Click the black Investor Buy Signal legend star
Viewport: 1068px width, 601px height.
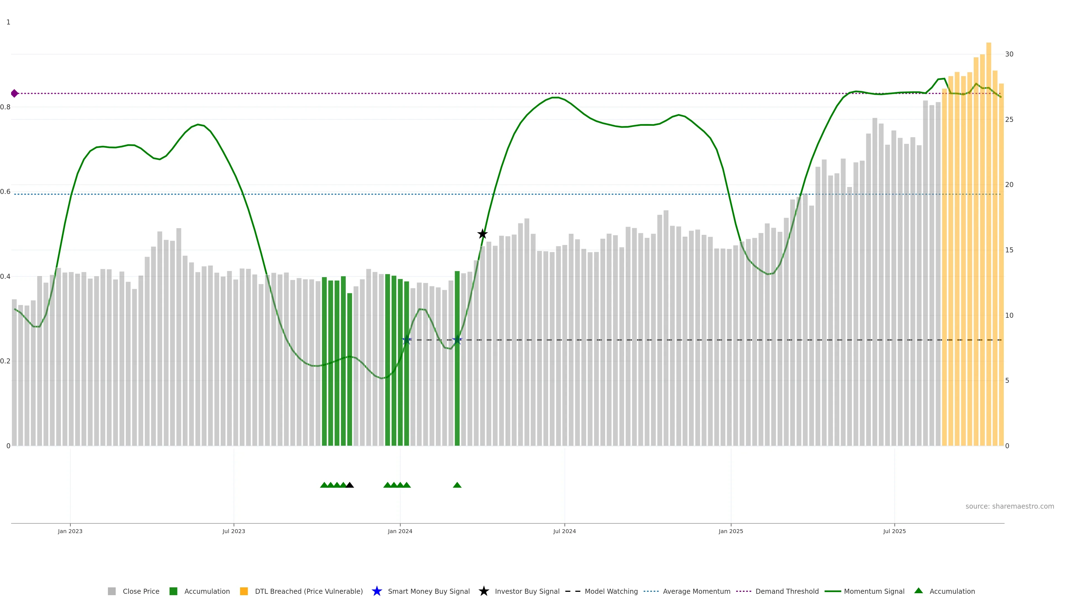tap(483, 591)
